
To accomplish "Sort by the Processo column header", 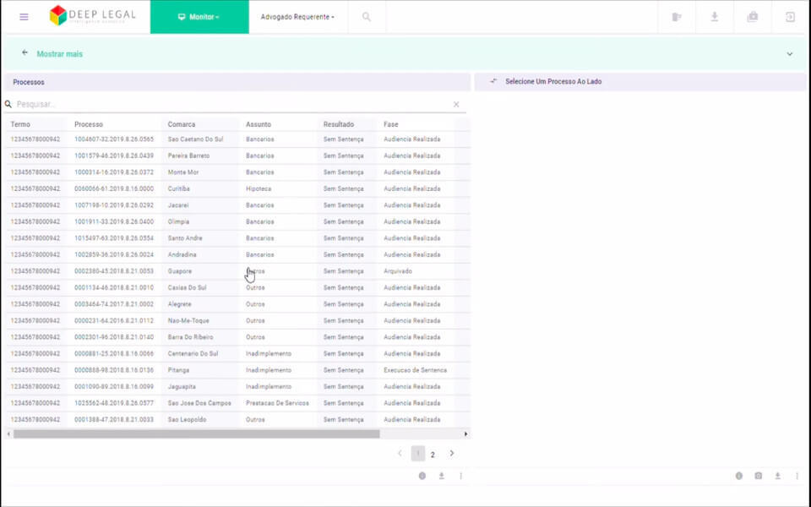I will pos(89,124).
